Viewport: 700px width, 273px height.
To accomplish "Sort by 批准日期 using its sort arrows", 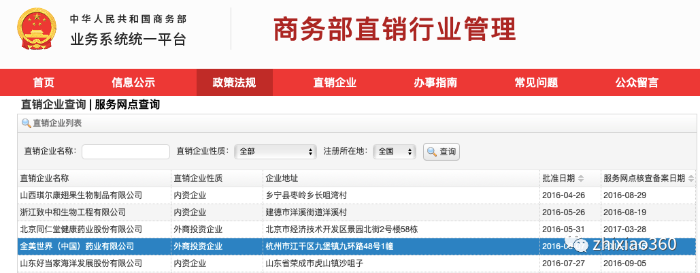I will tap(581, 179).
